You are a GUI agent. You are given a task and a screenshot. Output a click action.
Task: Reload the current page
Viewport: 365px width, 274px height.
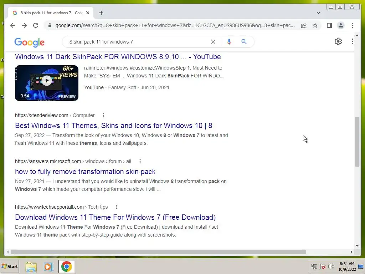(x=36, y=25)
